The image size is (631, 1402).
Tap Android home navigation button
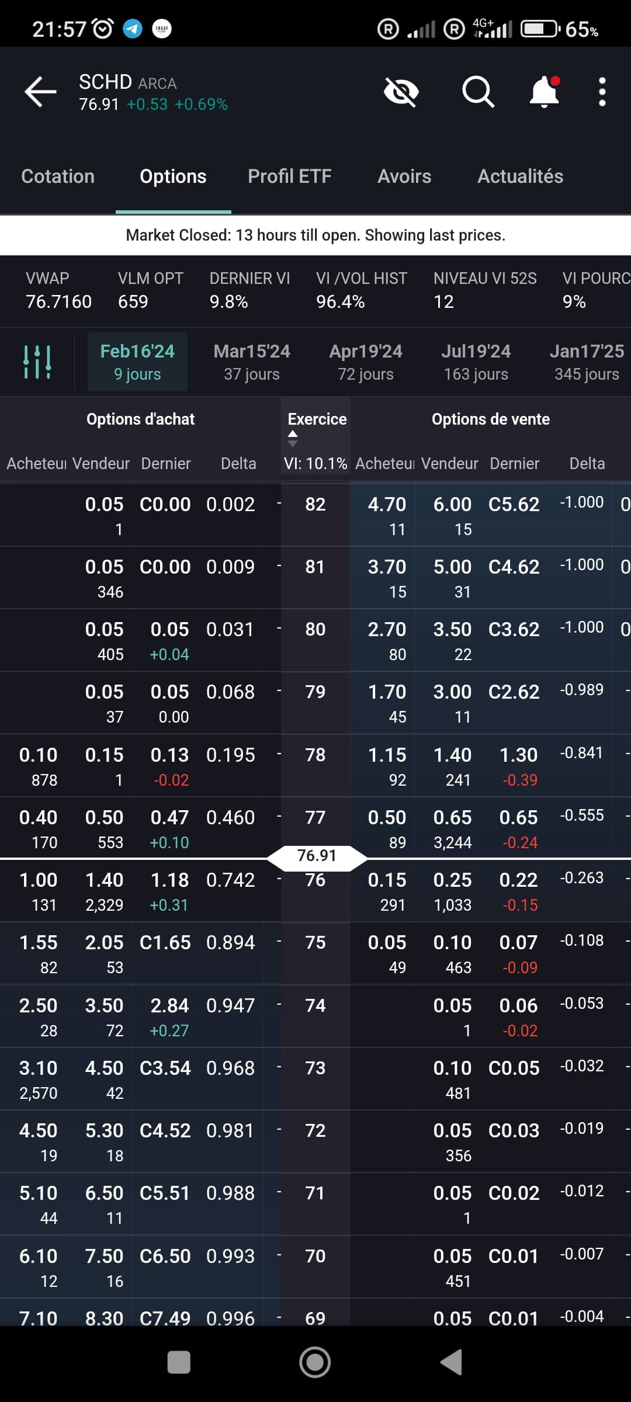[315, 1362]
